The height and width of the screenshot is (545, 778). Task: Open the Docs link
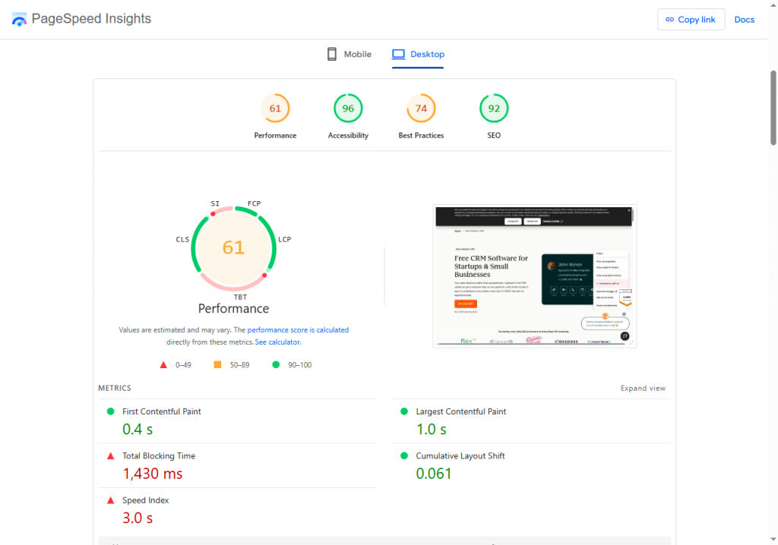pyautogui.click(x=744, y=20)
